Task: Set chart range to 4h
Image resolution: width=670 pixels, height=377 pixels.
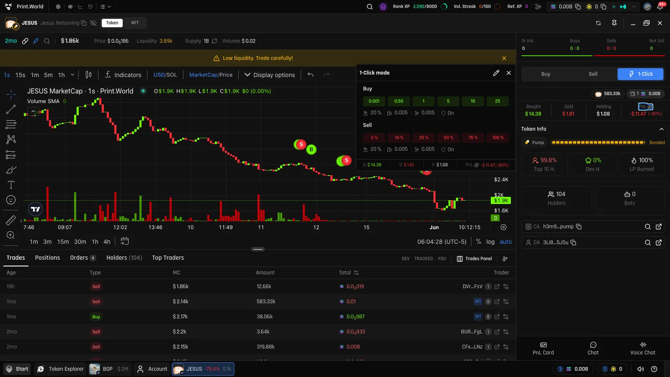Action: point(107,242)
